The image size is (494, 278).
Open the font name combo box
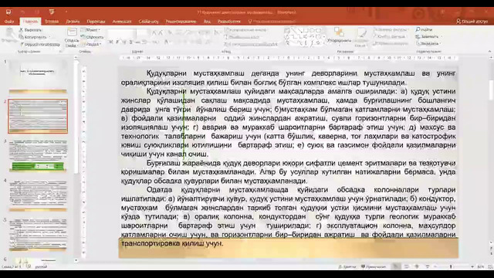point(121,32)
